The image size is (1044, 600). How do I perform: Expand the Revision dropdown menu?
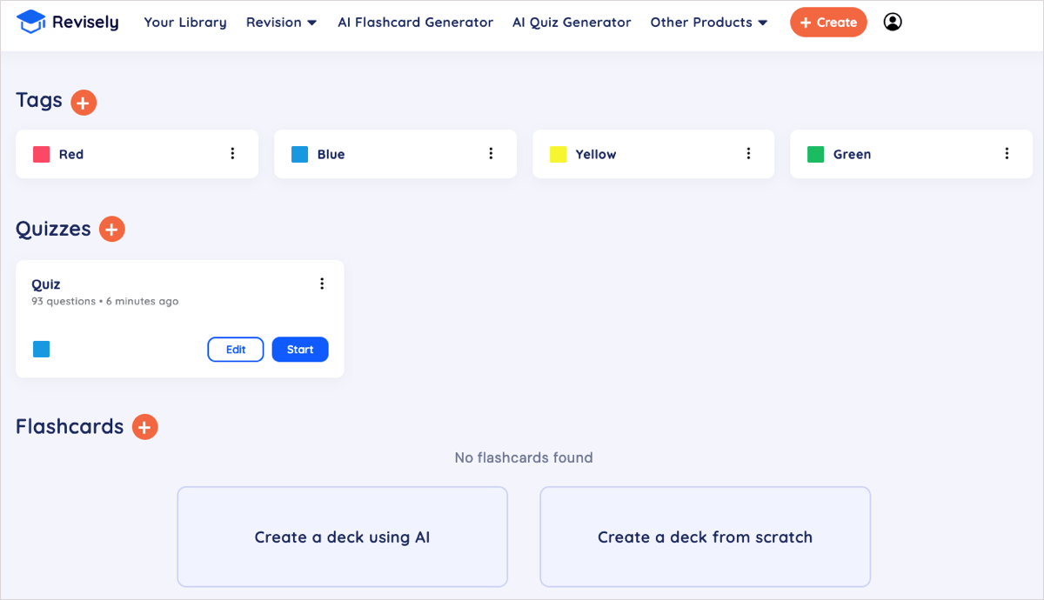click(282, 23)
